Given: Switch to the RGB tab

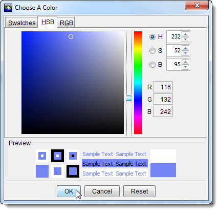Looking at the screenshot, I should pos(66,23).
